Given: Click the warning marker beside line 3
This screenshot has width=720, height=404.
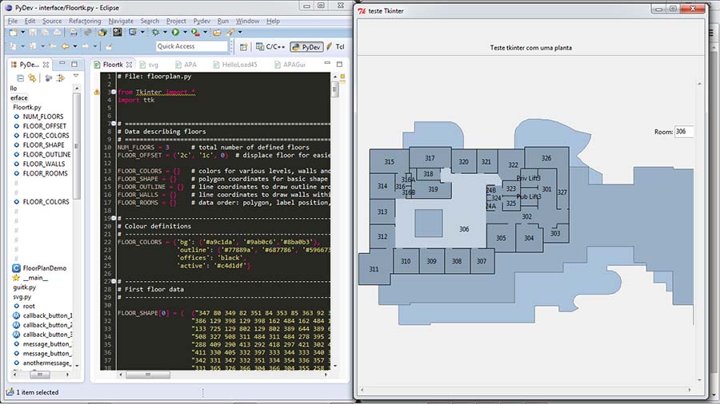Looking at the screenshot, I should (x=97, y=92).
